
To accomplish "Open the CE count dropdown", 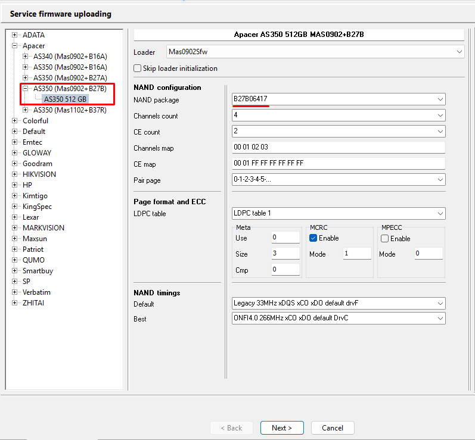I will (x=339, y=132).
